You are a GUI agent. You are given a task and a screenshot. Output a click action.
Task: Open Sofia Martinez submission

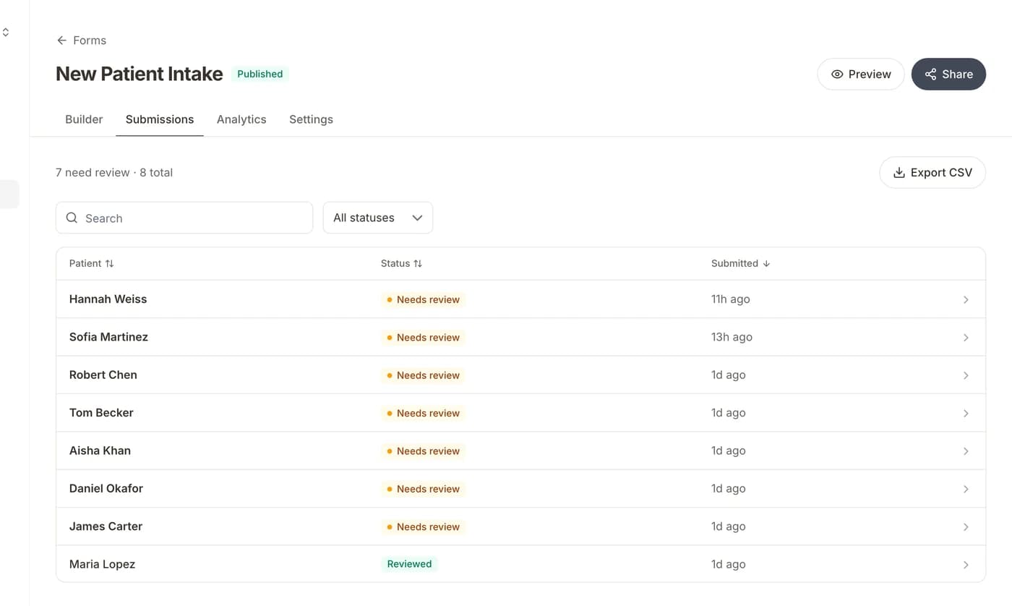520,337
